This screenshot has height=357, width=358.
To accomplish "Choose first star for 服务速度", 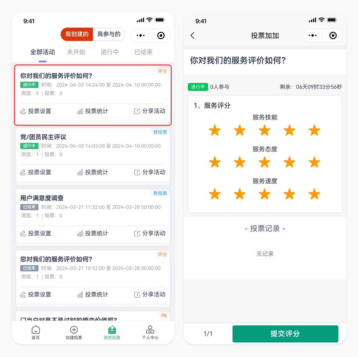I will [x=214, y=194].
